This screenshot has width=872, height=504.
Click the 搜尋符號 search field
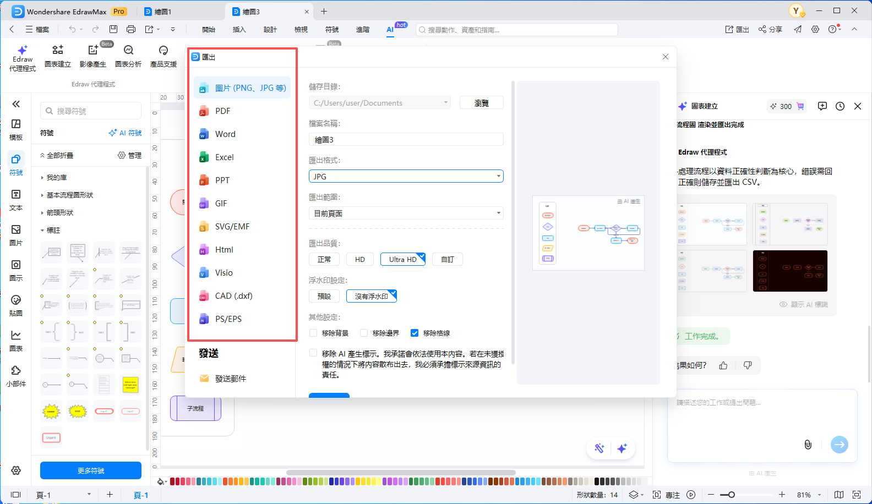[91, 111]
